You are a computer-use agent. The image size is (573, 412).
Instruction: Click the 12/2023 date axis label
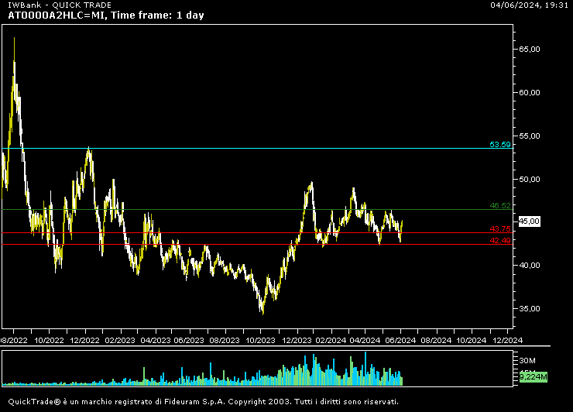tap(297, 340)
